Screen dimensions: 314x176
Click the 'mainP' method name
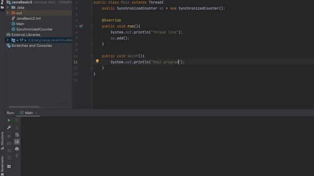coord(133,56)
